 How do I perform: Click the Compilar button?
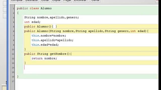[x=17, y=1]
